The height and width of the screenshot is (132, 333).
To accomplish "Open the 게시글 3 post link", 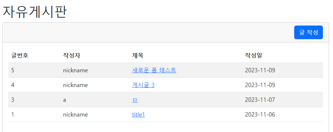I will (143, 85).
